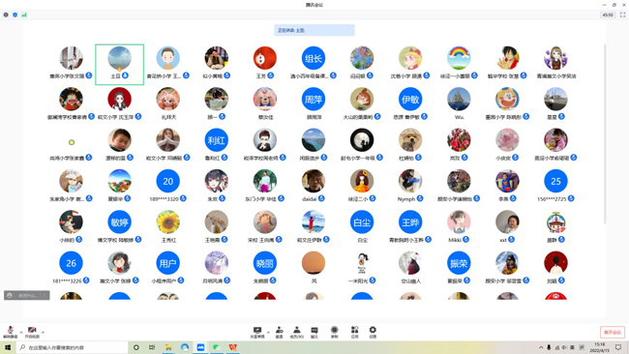The width and height of the screenshot is (629, 354).
Task: Turn on the camera video
Action: click(32, 332)
